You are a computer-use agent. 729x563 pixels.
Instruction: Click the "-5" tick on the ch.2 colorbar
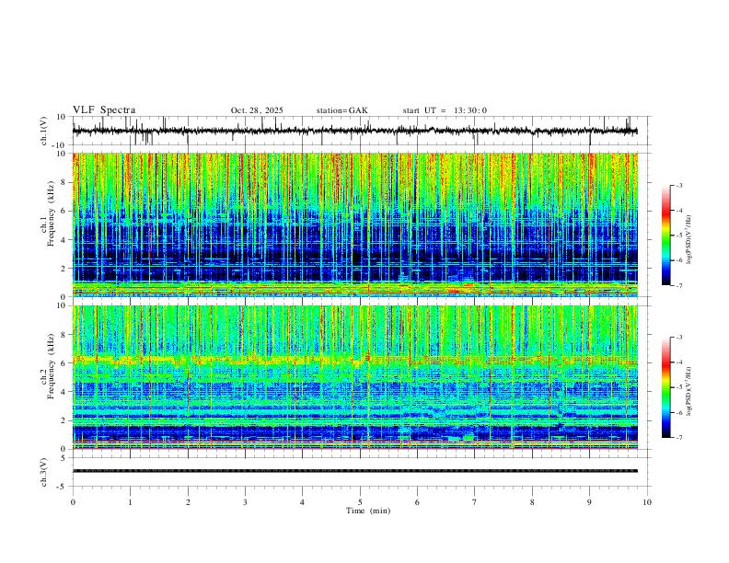tap(678, 387)
